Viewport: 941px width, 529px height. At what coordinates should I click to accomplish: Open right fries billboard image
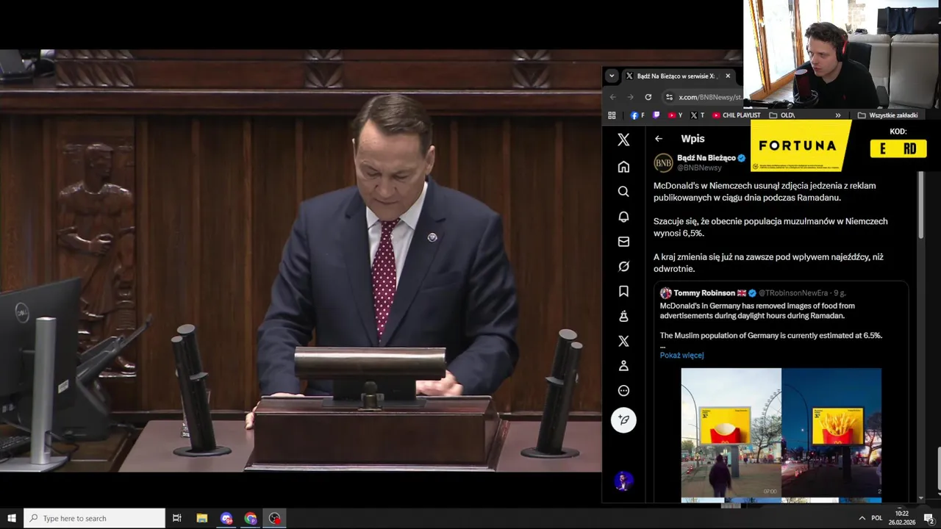tap(831, 433)
